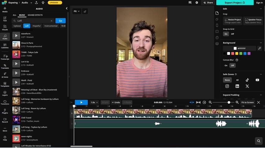The image size is (265, 148).
Task: Click the Go search button
Action: coord(60,20)
